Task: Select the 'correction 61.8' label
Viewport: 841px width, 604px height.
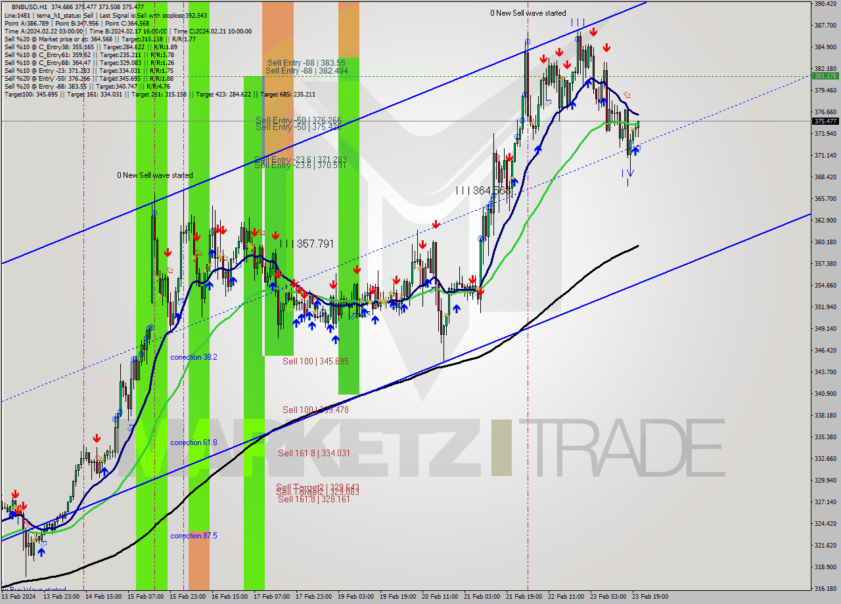Action: [x=194, y=442]
